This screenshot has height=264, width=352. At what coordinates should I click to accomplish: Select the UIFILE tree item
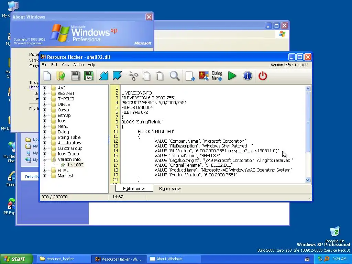click(64, 104)
